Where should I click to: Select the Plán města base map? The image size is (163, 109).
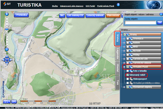point(113,15)
